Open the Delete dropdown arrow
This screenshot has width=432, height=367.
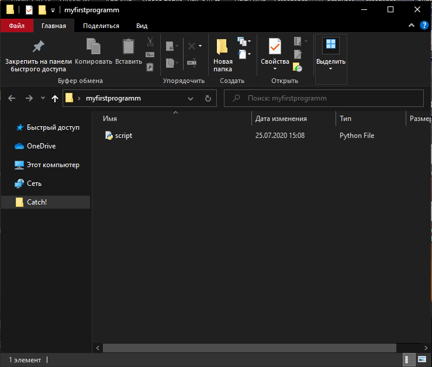tap(201, 46)
